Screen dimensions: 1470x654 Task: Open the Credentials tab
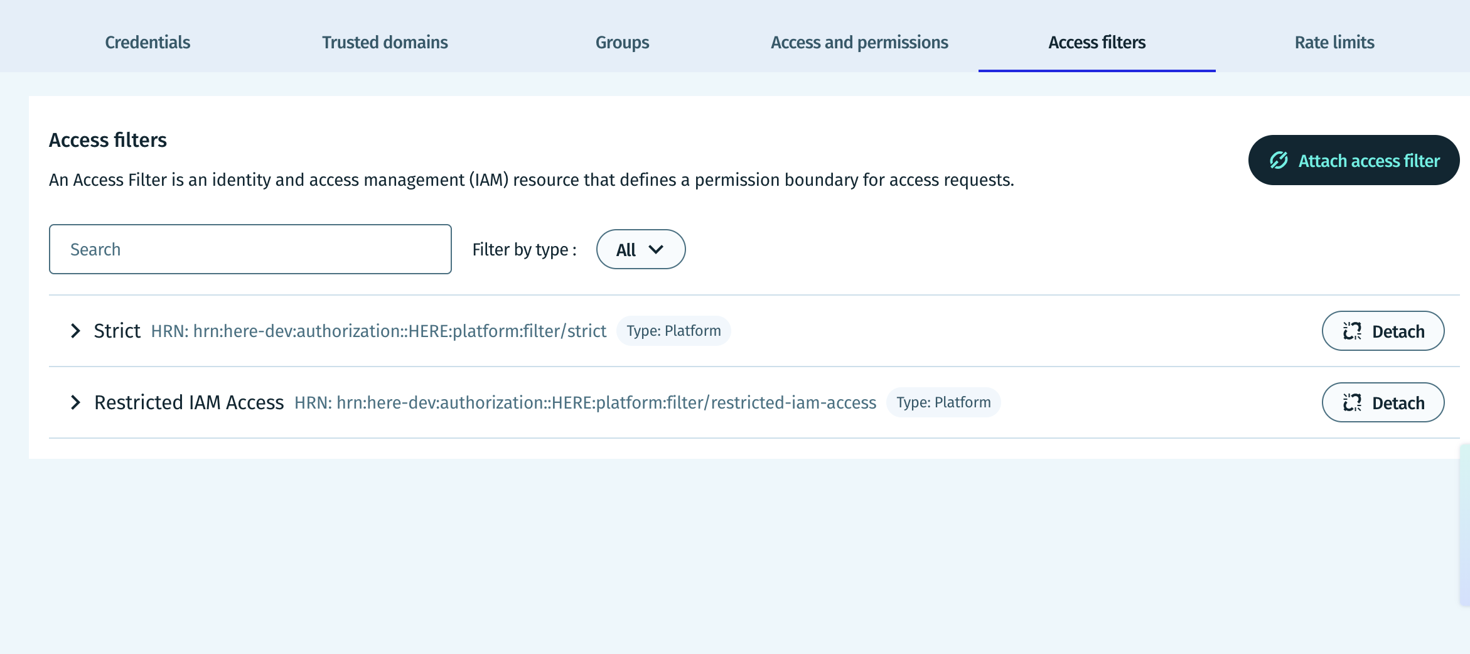tap(148, 42)
